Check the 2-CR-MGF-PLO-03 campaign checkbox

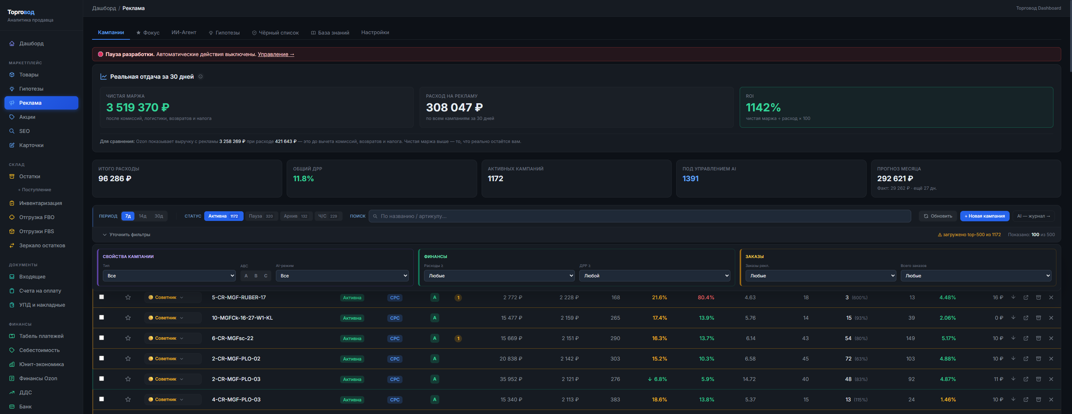click(101, 379)
